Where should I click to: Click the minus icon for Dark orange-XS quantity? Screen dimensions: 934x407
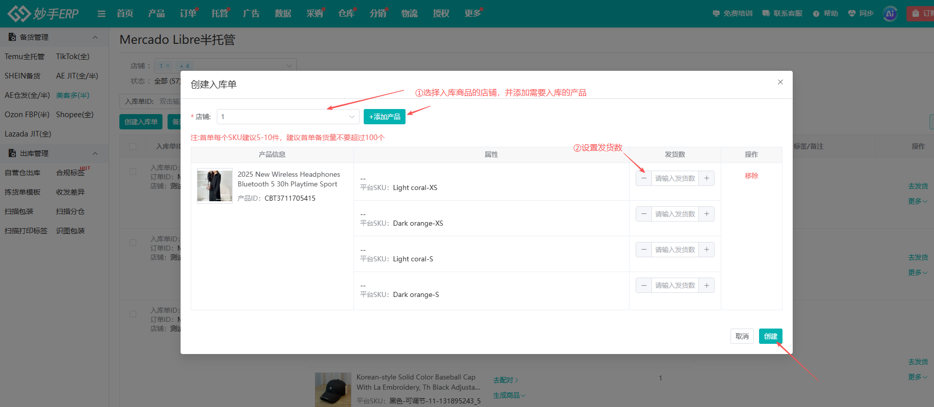[644, 214]
